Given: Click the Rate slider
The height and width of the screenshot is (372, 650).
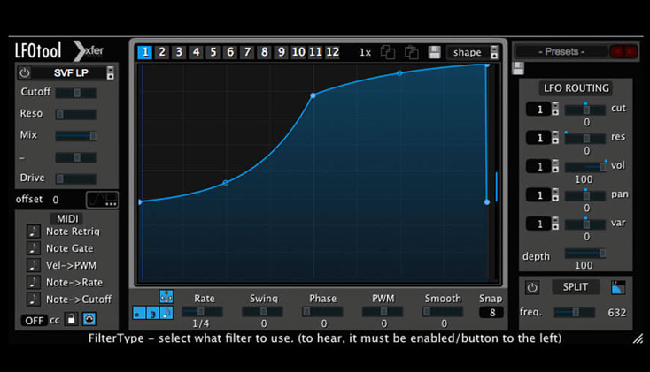Looking at the screenshot, I should [x=202, y=311].
